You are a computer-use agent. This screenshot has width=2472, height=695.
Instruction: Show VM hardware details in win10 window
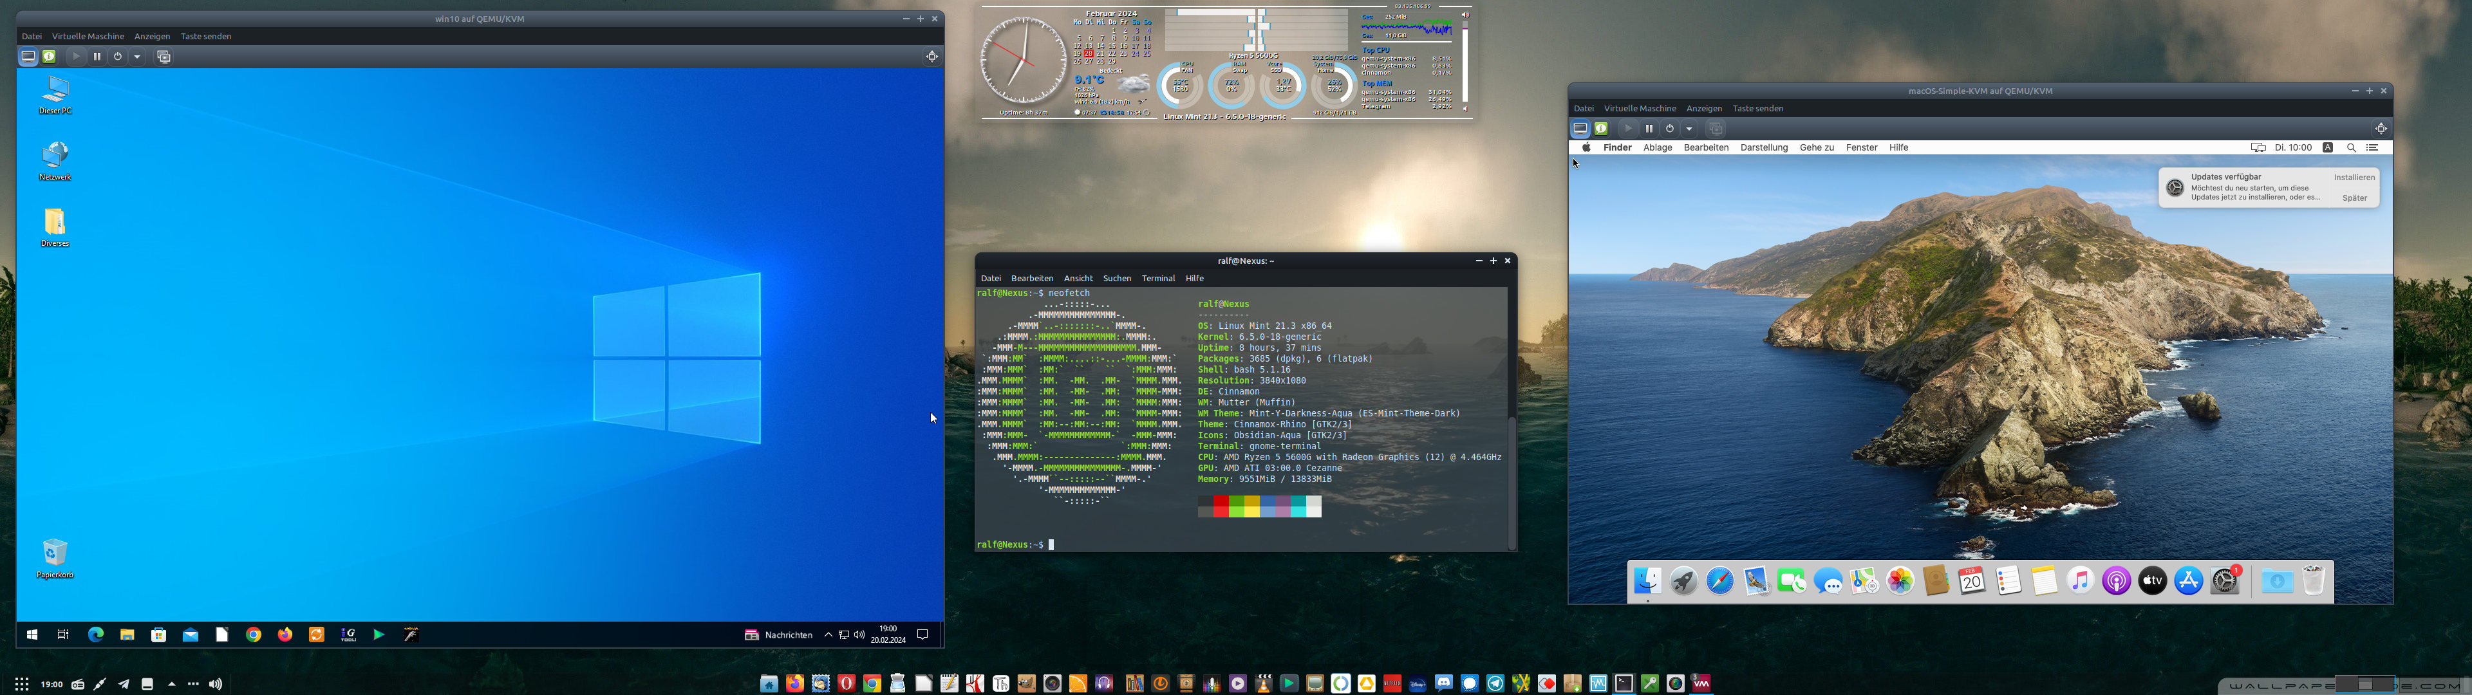coord(49,57)
